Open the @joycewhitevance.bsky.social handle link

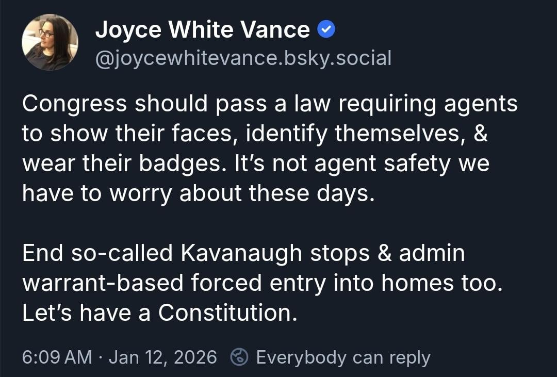[243, 58]
